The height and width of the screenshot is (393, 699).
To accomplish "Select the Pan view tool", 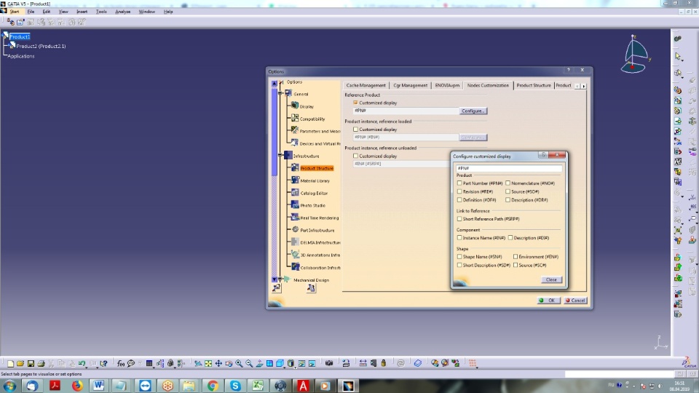I will click(x=218, y=364).
